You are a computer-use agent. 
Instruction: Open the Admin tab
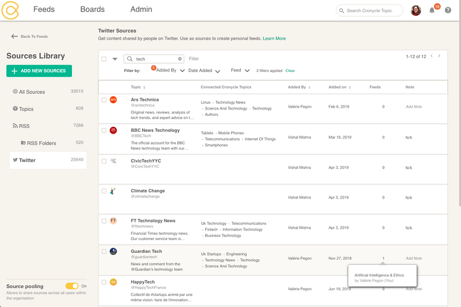coord(141,9)
